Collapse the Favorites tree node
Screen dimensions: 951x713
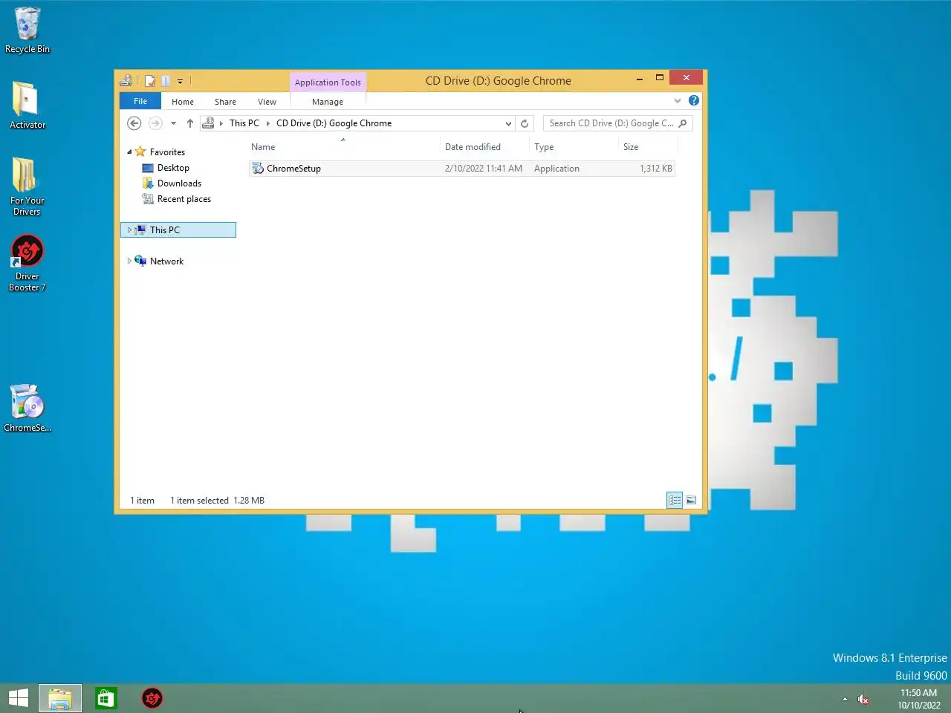click(129, 152)
